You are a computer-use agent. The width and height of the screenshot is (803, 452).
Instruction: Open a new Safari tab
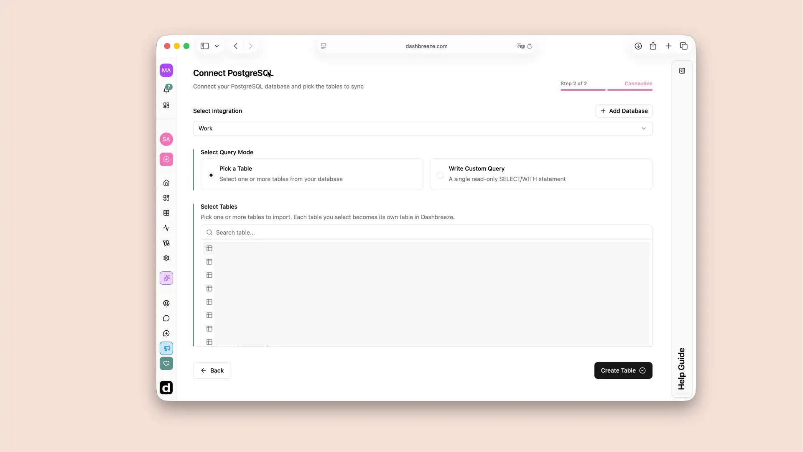668,46
